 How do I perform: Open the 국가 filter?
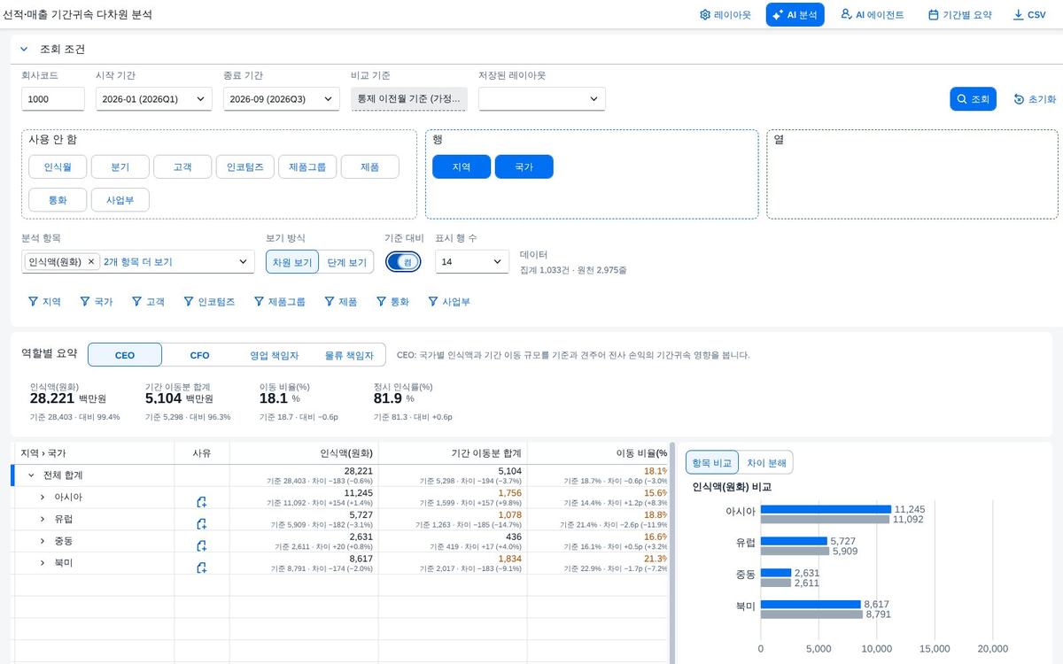coord(97,302)
